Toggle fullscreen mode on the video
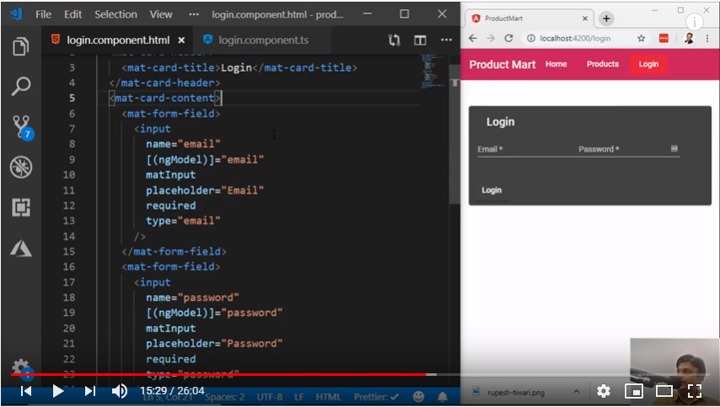The image size is (720, 407). [x=694, y=391]
